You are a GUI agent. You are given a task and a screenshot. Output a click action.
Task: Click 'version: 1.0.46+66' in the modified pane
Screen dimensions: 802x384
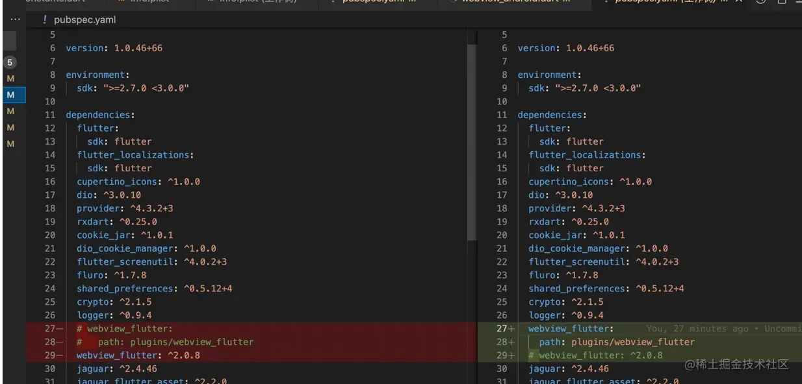tap(565, 48)
